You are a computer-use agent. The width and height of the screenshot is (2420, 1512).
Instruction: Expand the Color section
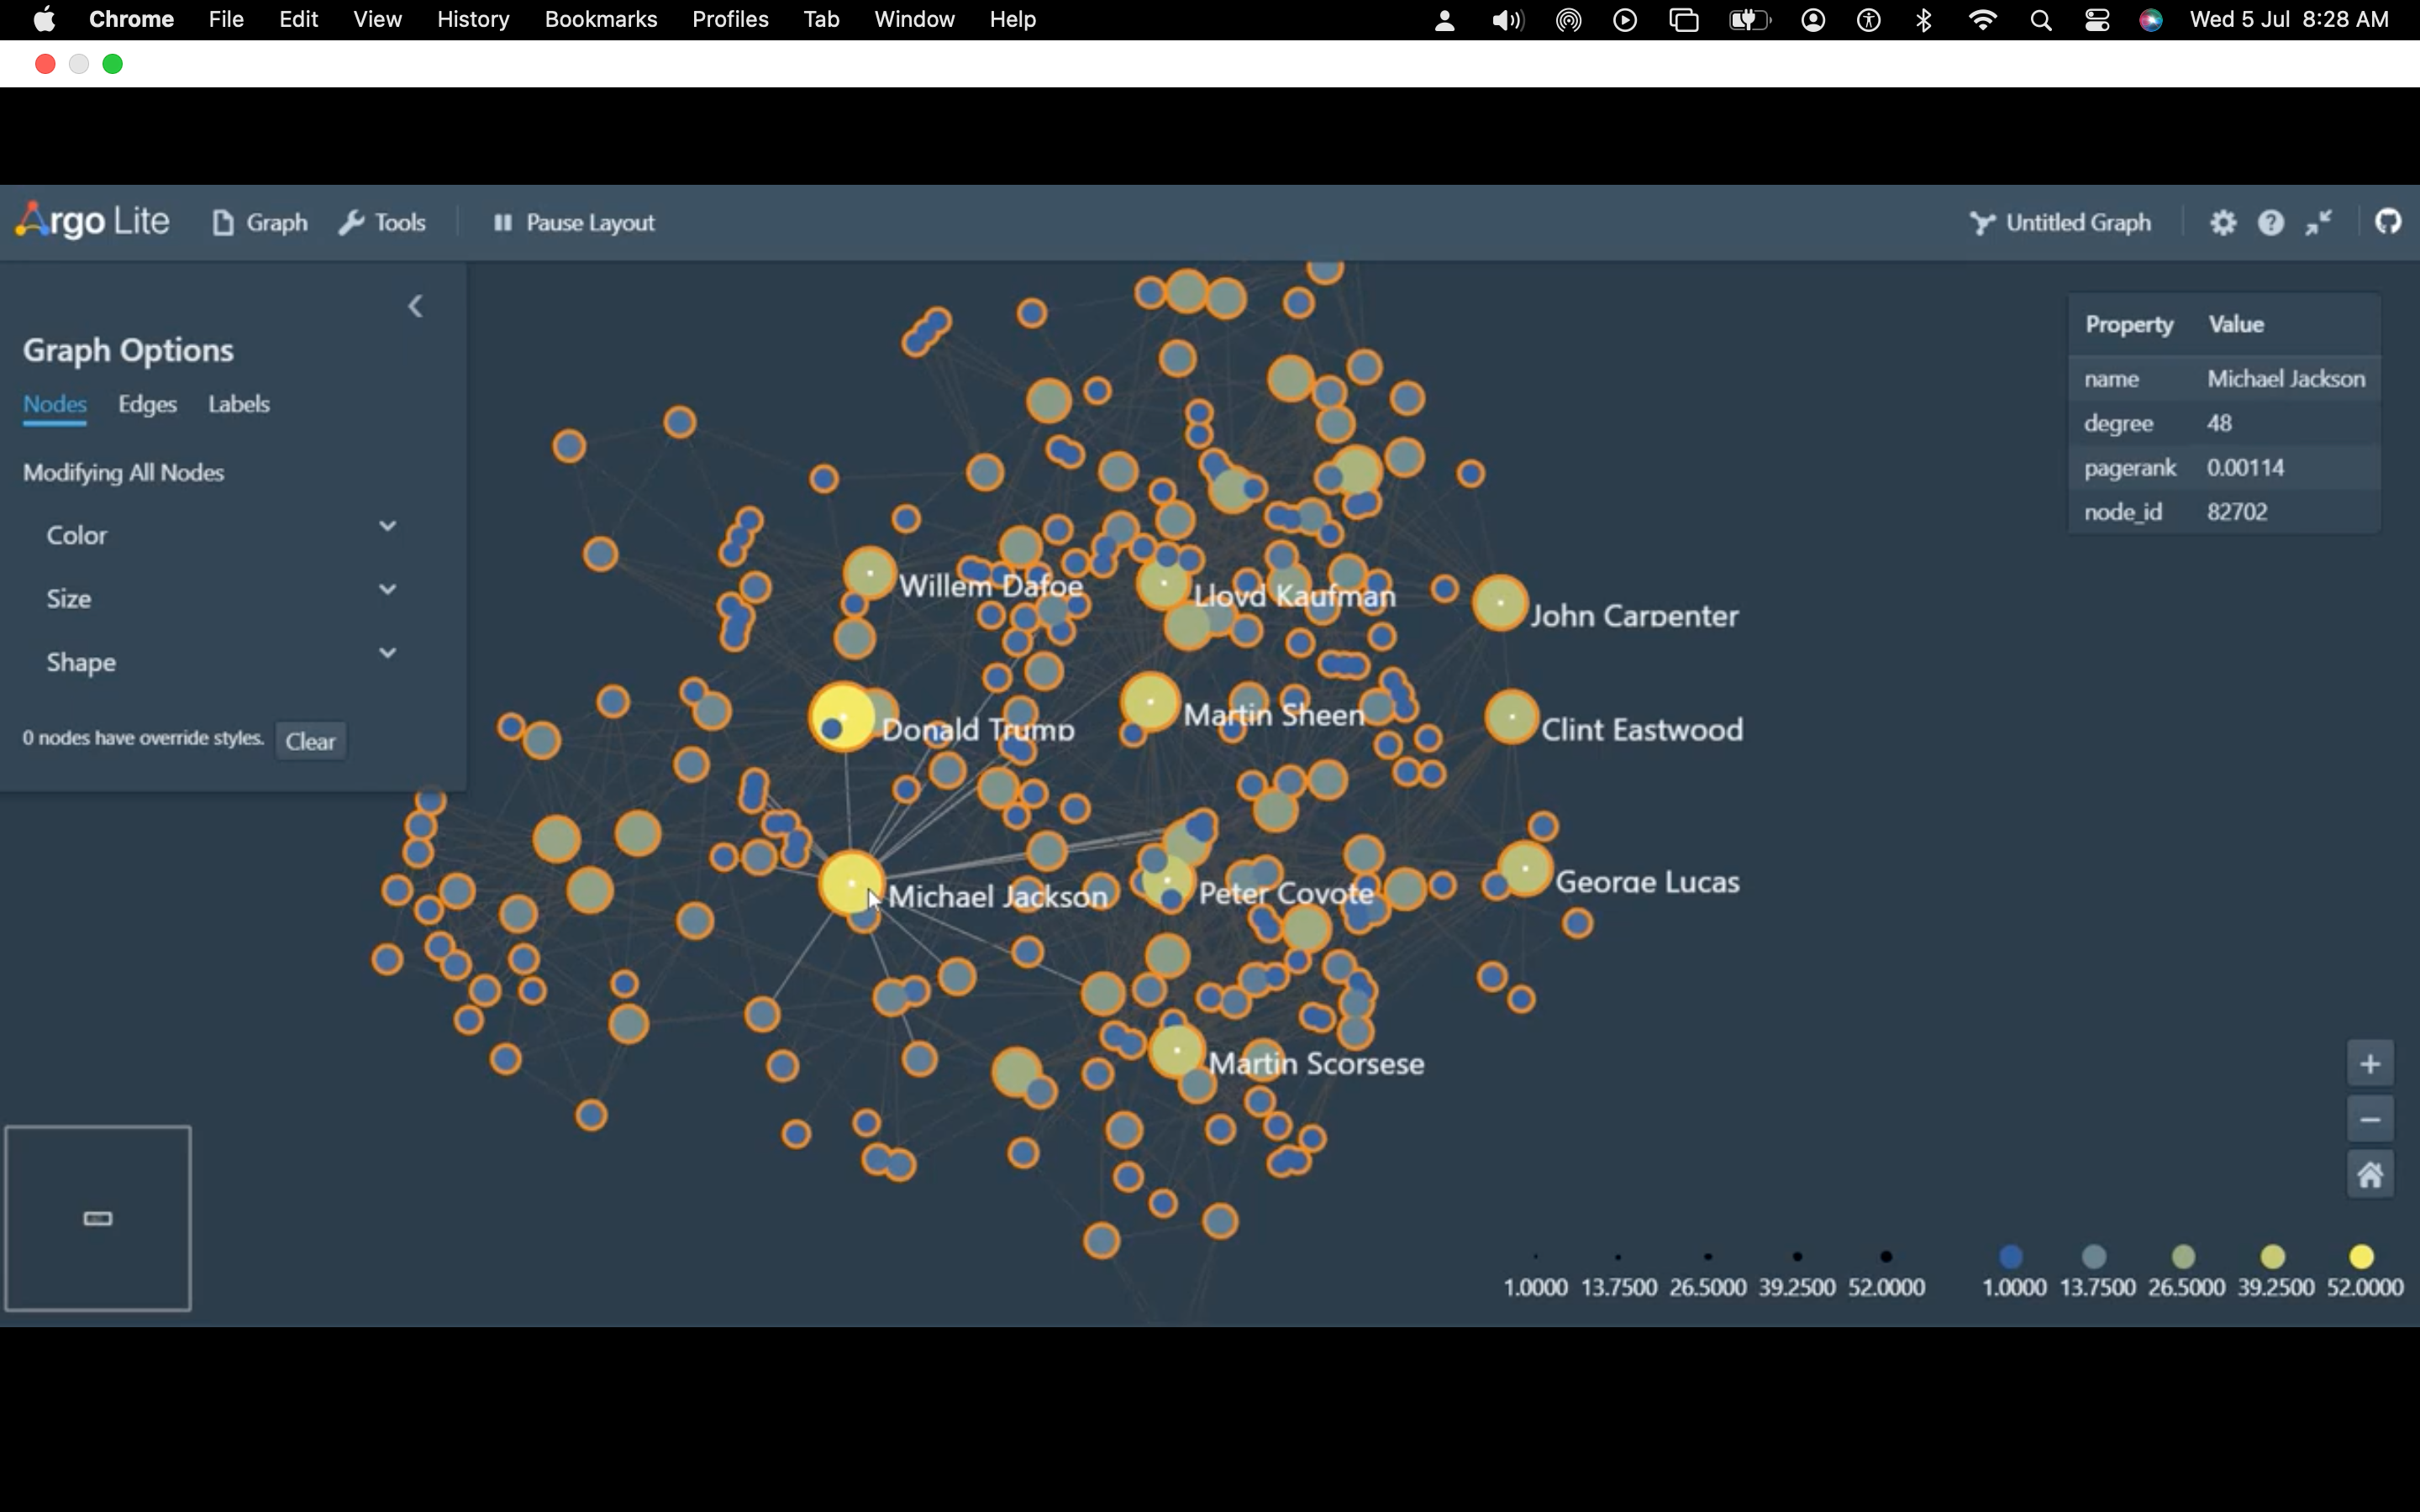(221, 535)
